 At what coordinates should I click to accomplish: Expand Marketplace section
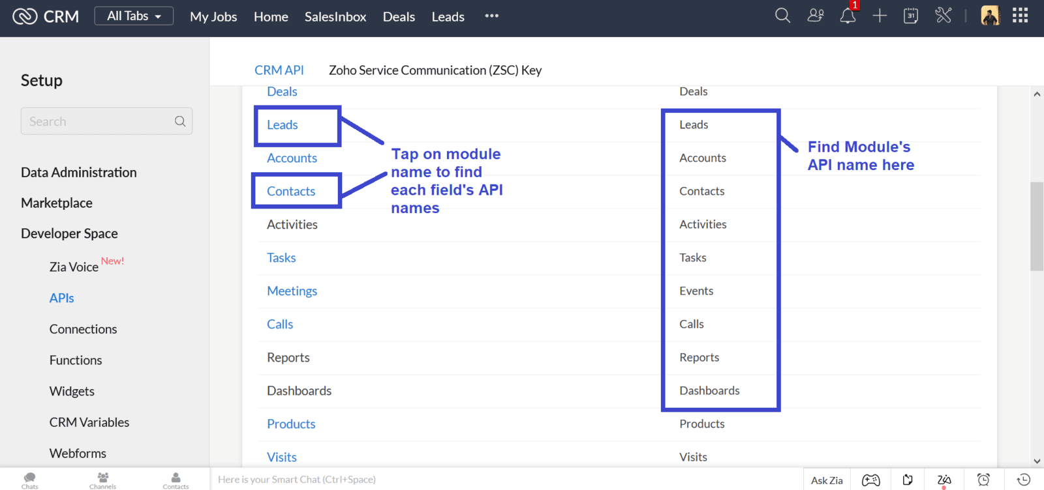tap(57, 203)
